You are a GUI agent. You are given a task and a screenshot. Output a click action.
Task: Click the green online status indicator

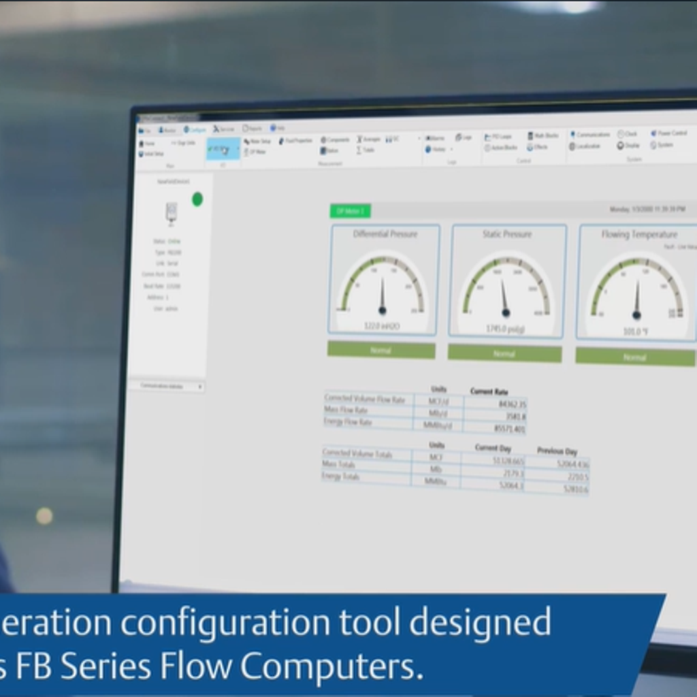tap(197, 199)
